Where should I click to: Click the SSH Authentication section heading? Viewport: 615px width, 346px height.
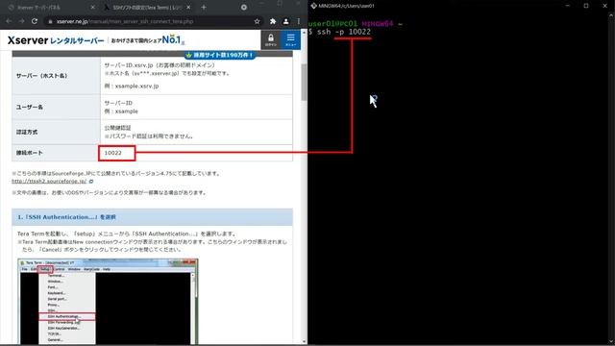(152, 217)
